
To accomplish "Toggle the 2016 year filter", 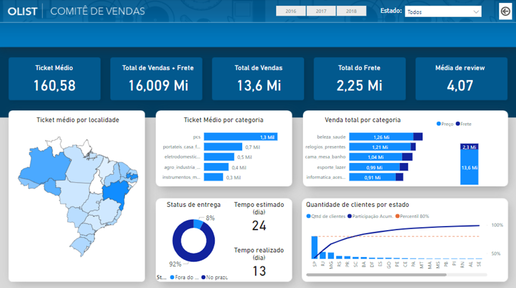I will tap(290, 11).
